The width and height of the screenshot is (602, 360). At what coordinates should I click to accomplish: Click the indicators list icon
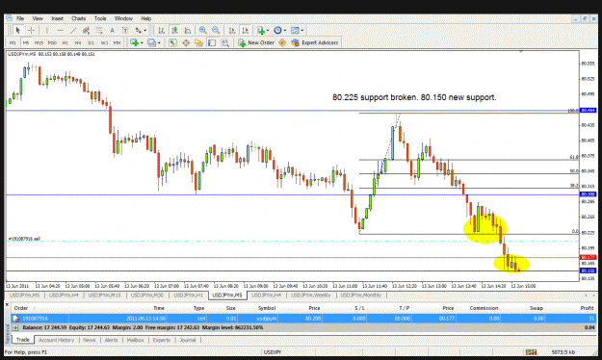pyautogui.click(x=261, y=30)
